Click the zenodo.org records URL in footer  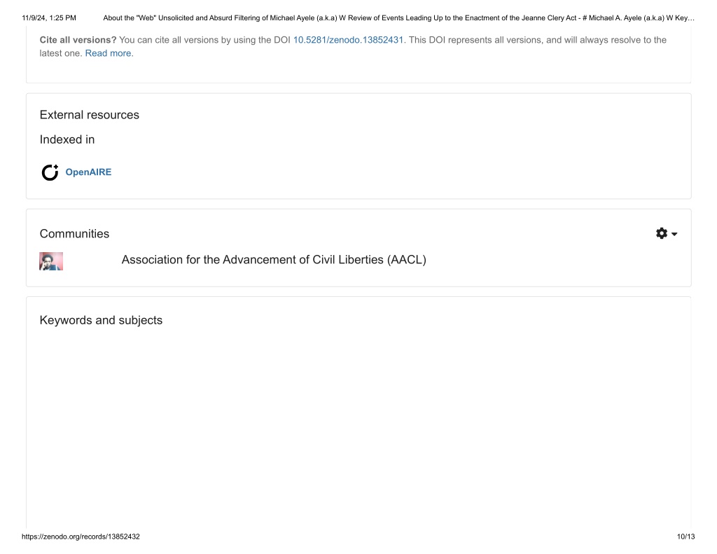click(x=81, y=536)
